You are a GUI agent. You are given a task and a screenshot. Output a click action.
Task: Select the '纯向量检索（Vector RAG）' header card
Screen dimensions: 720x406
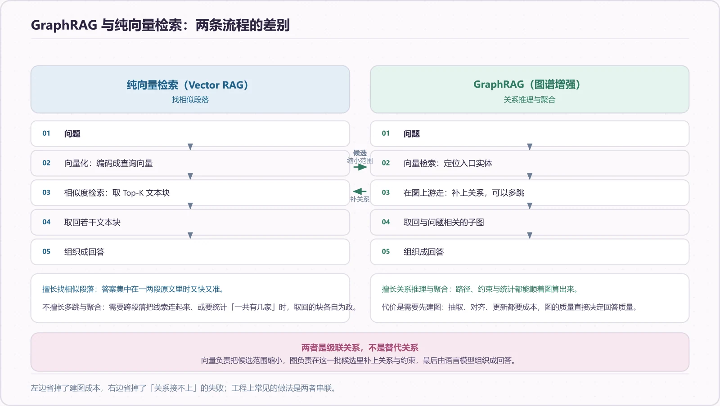point(190,89)
